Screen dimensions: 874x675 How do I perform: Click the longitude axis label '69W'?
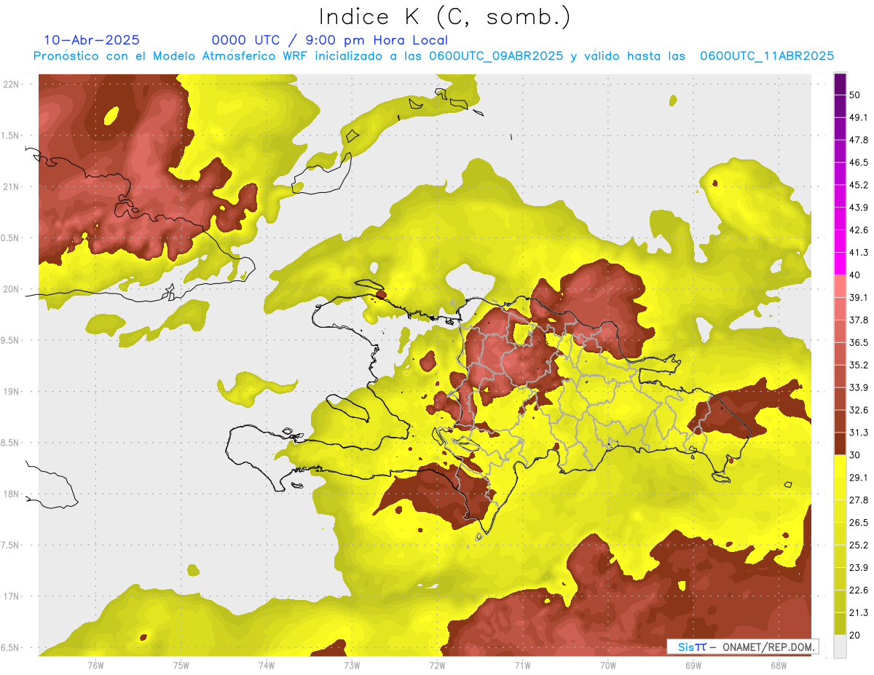pos(693,665)
